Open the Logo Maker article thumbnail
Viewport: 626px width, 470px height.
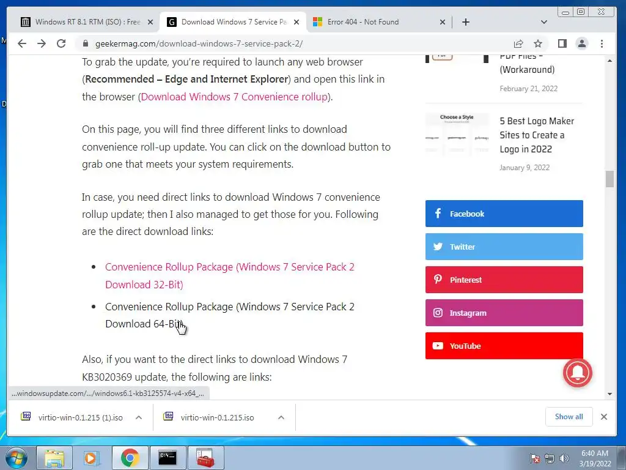(x=457, y=133)
